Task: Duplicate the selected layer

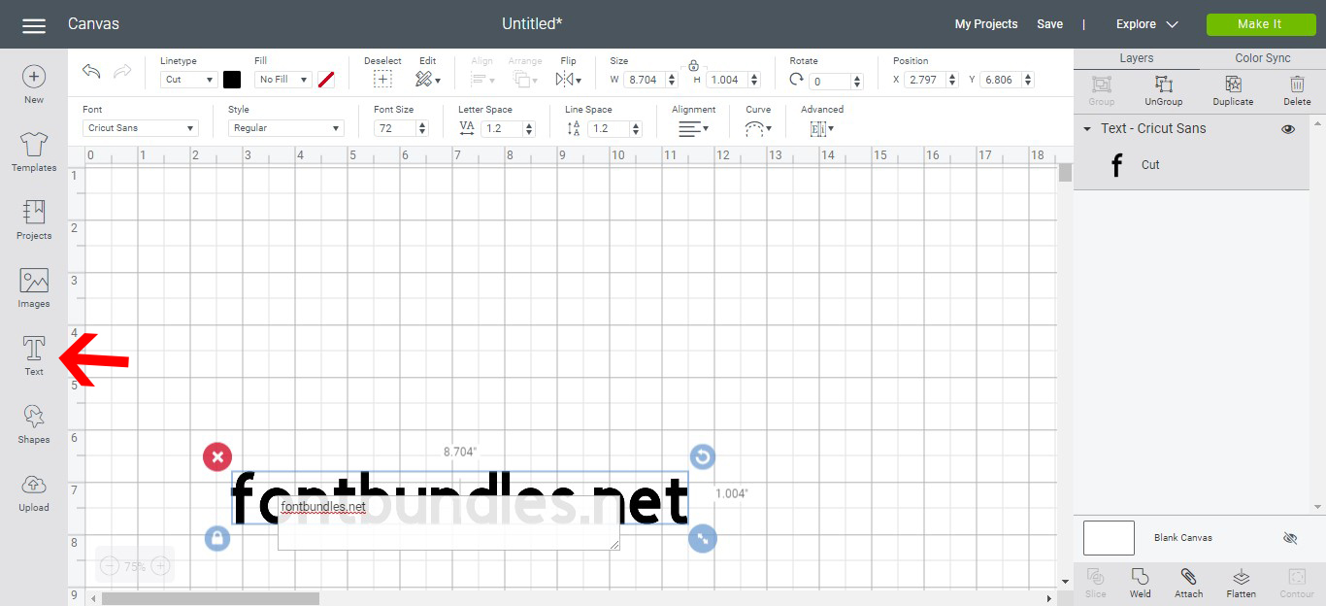Action: click(1233, 91)
